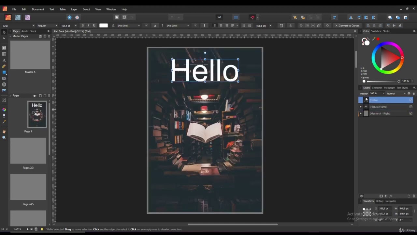Open the 105,4 pt font size dropdown
This screenshot has width=417, height=235.
pos(69,26)
